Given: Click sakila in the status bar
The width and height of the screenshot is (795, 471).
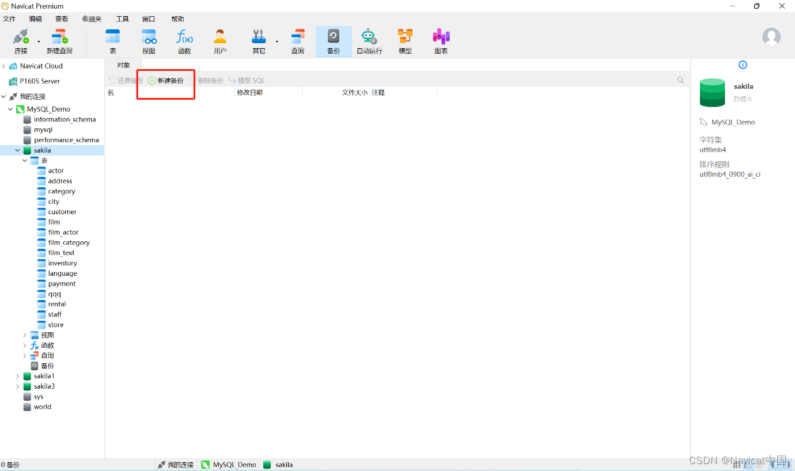Looking at the screenshot, I should pos(278,465).
